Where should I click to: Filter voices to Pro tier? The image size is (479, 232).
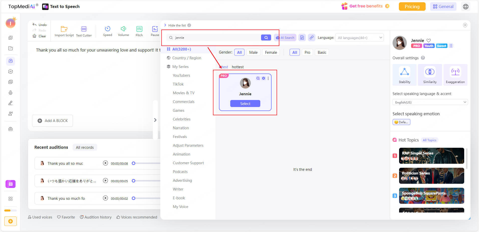pos(307,52)
